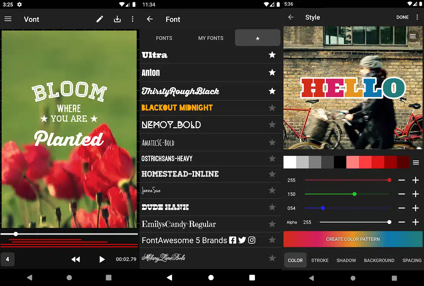
Task: Go back from the Font screen
Action: tap(150, 19)
